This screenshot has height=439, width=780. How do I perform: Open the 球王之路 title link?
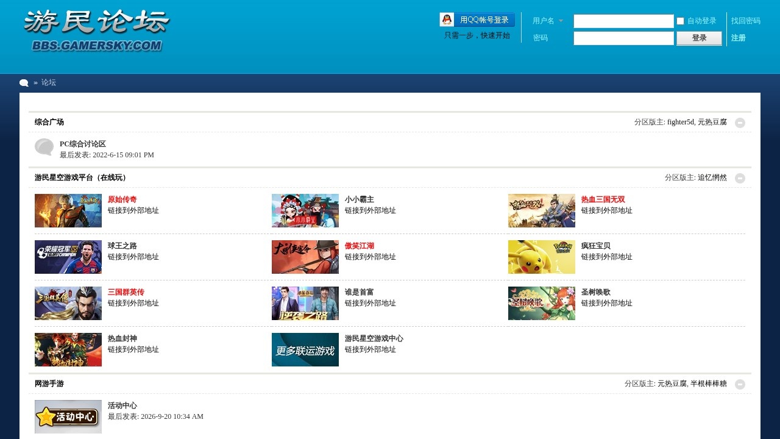(x=122, y=246)
